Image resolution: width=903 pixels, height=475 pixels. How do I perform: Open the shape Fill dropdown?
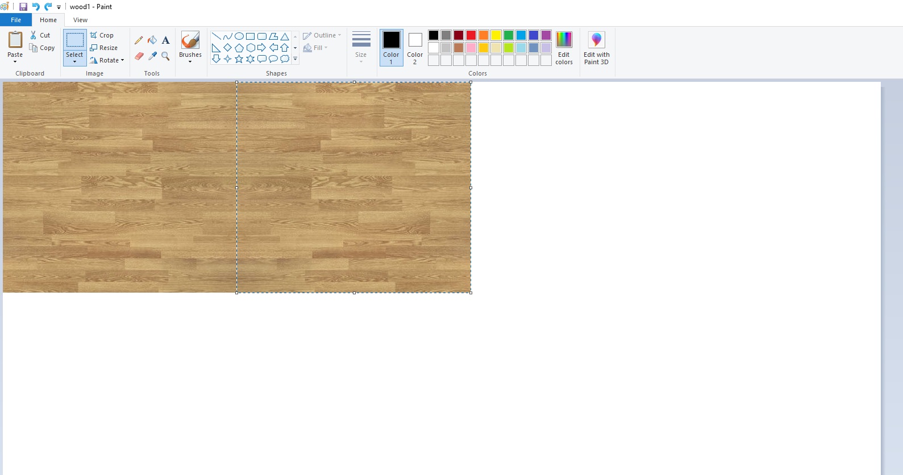(x=316, y=48)
